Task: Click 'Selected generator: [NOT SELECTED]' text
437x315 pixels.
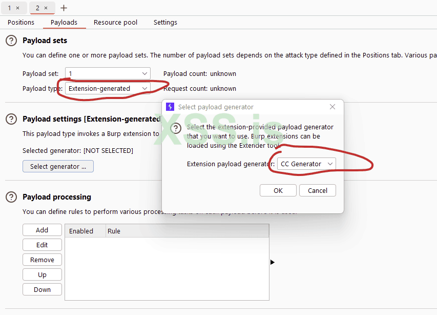Action: [x=78, y=151]
